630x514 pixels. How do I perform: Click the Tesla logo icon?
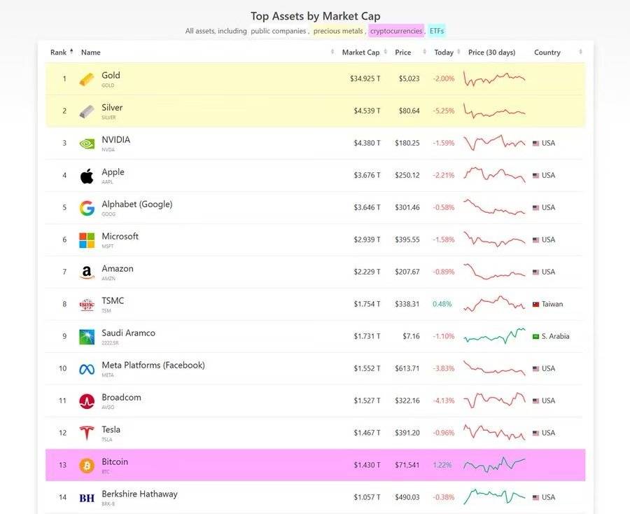87,433
